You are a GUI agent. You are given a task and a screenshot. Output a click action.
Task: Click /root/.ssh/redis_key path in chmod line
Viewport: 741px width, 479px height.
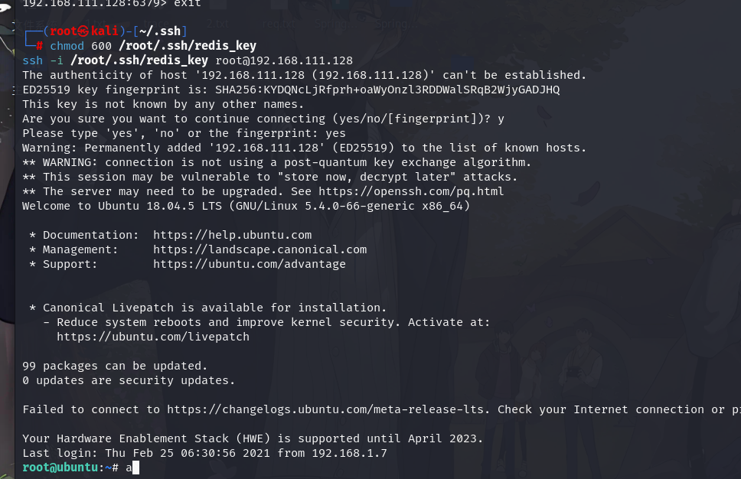tap(188, 46)
